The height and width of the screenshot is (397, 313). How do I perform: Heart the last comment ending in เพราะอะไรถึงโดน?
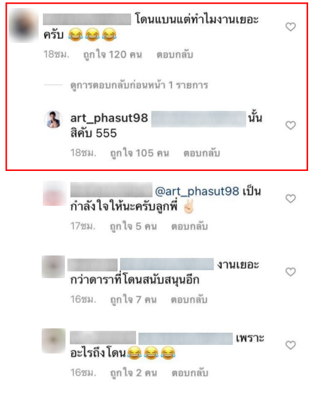290,345
